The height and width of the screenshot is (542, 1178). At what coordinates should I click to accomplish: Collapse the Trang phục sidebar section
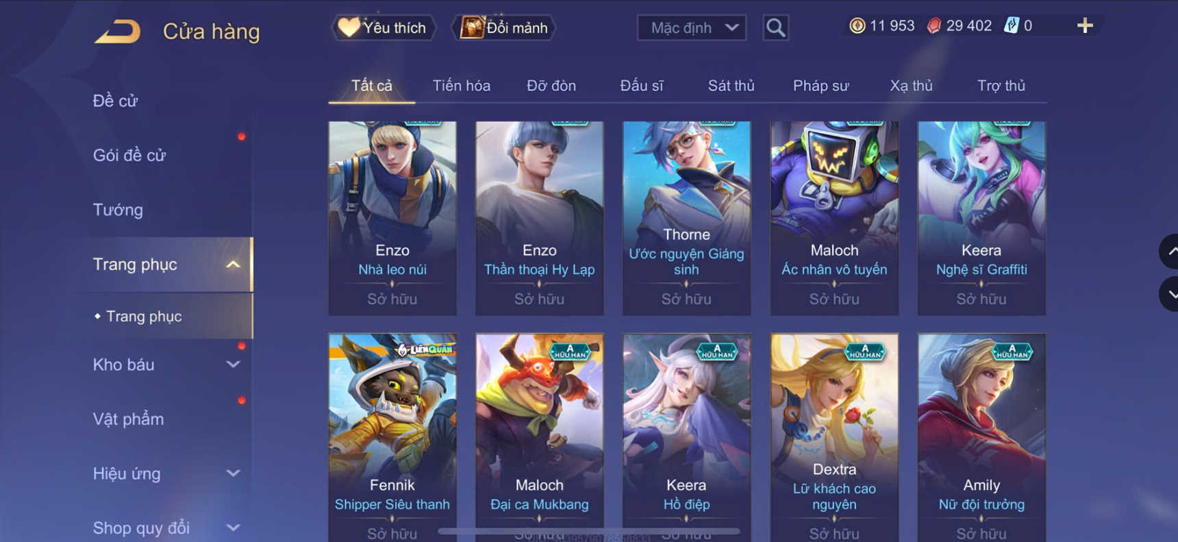[233, 264]
